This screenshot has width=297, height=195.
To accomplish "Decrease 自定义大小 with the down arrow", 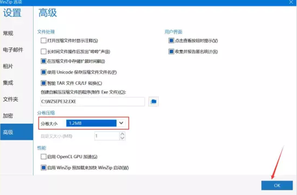I will pyautogui.click(x=122, y=138).
